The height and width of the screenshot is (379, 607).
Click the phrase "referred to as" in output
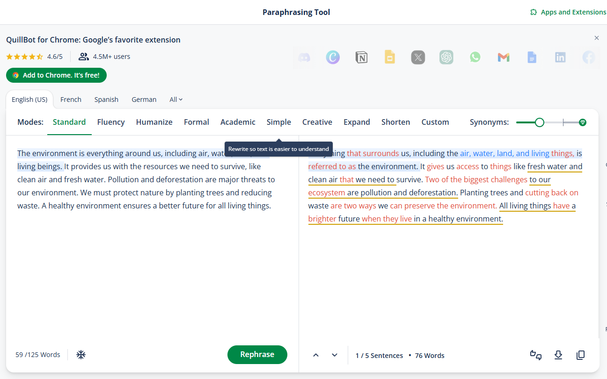[332, 166]
